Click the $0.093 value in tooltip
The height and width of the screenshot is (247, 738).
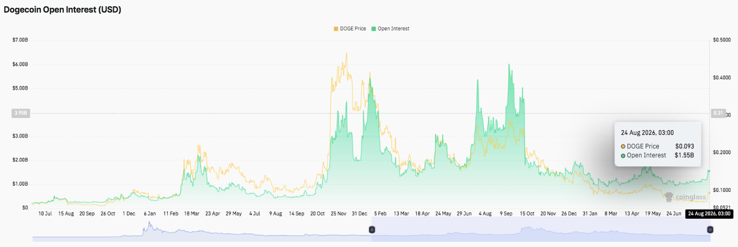point(684,146)
